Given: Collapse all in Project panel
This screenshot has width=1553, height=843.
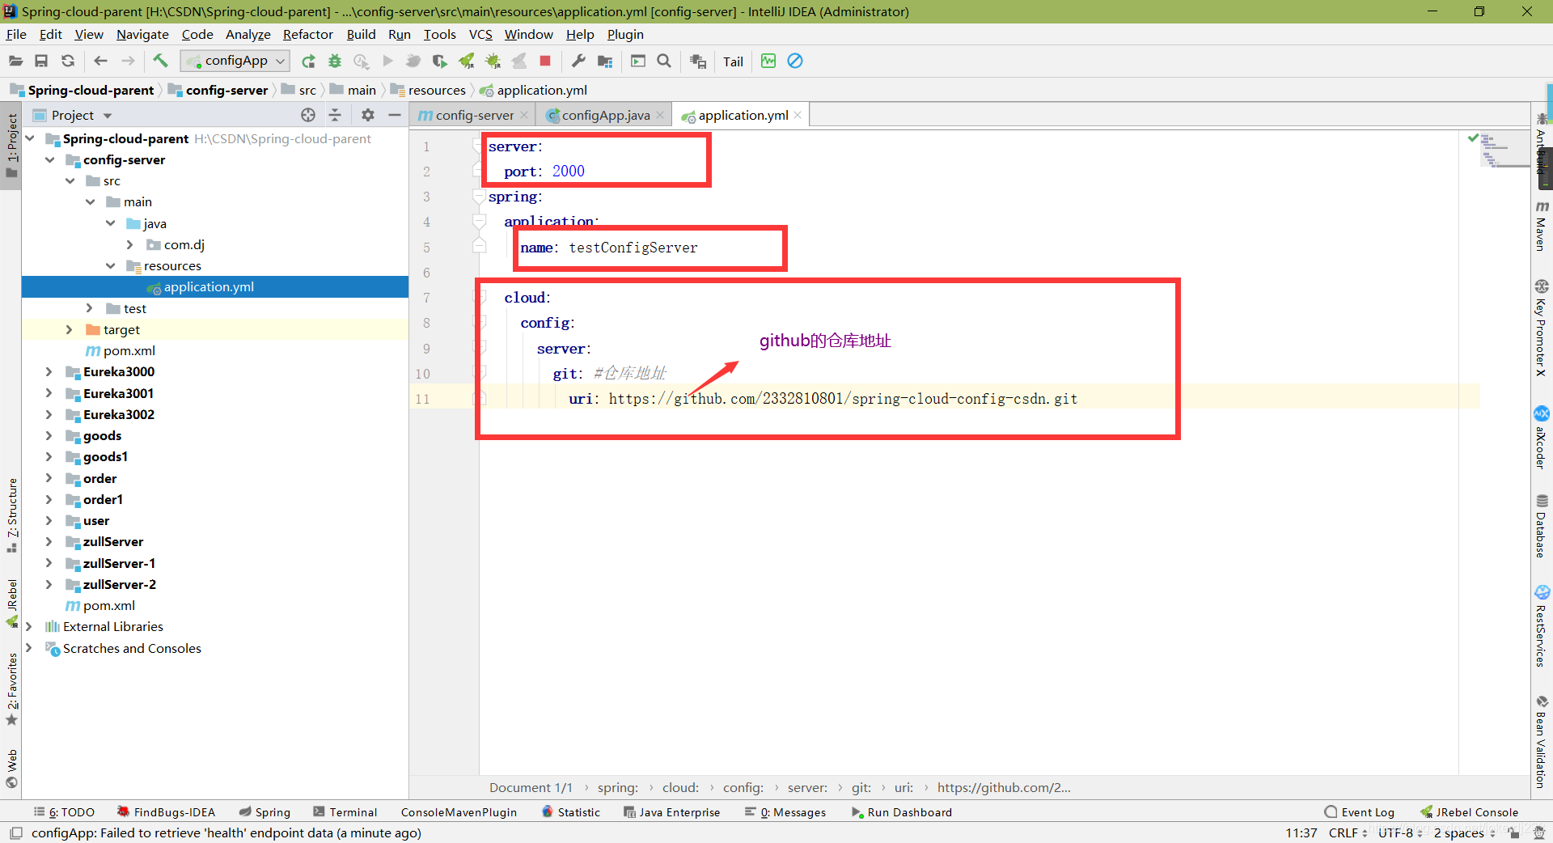Looking at the screenshot, I should 335,115.
